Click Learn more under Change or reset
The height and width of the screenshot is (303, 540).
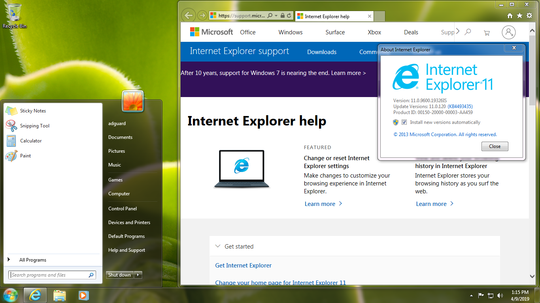coord(323,204)
